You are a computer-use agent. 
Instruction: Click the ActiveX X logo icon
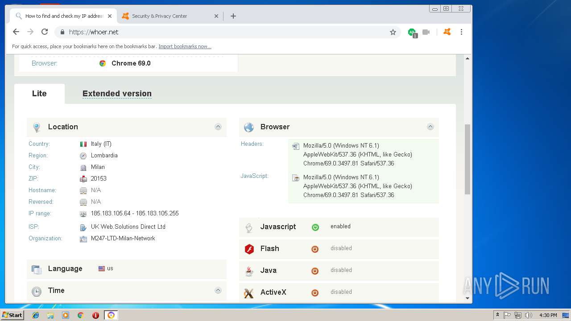pyautogui.click(x=249, y=293)
